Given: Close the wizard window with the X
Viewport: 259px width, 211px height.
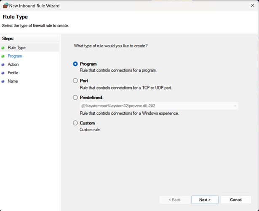Looking at the screenshot, I should click(253, 5).
